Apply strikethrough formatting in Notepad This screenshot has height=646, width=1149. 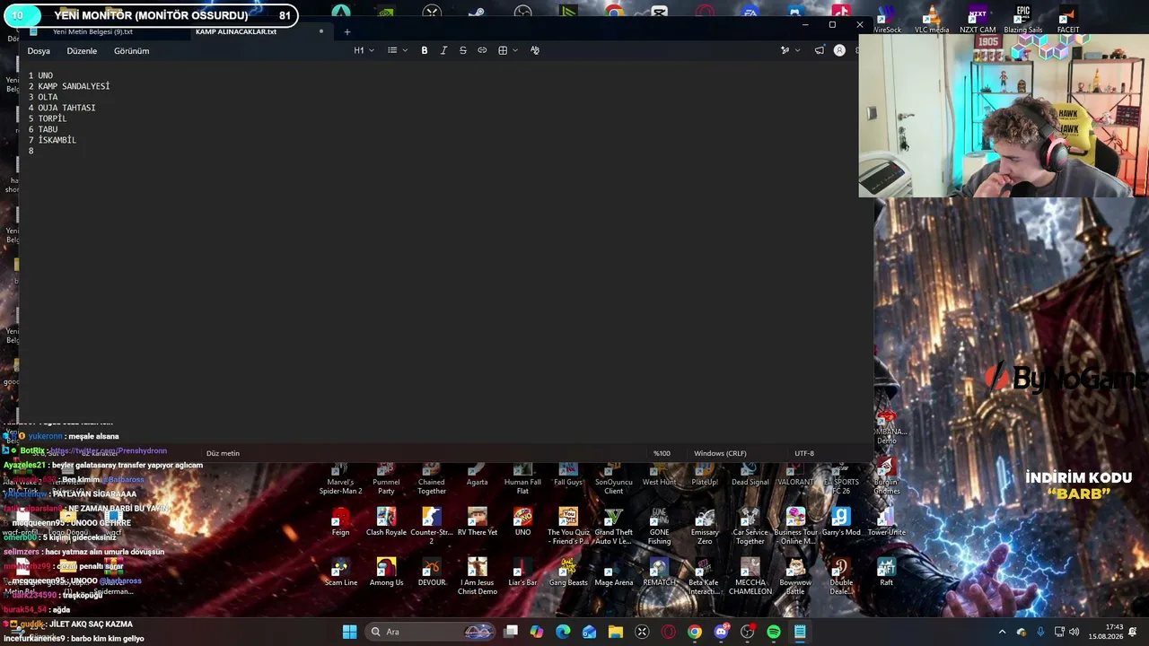[x=463, y=50]
